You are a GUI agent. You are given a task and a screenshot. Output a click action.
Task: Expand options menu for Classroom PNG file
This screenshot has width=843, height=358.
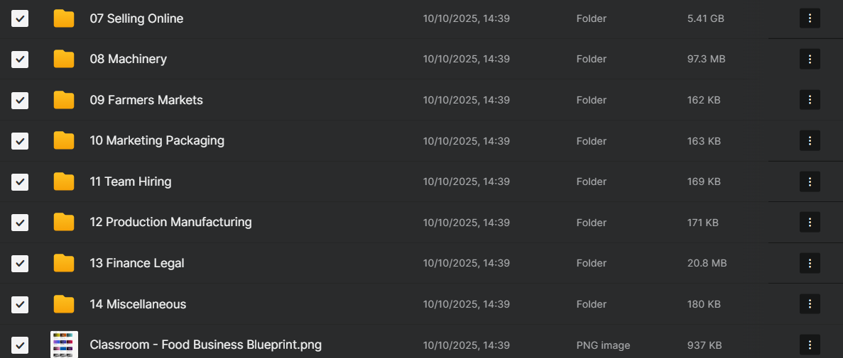tap(810, 345)
